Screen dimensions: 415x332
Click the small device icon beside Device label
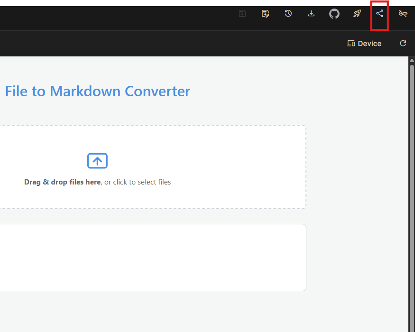pos(351,44)
